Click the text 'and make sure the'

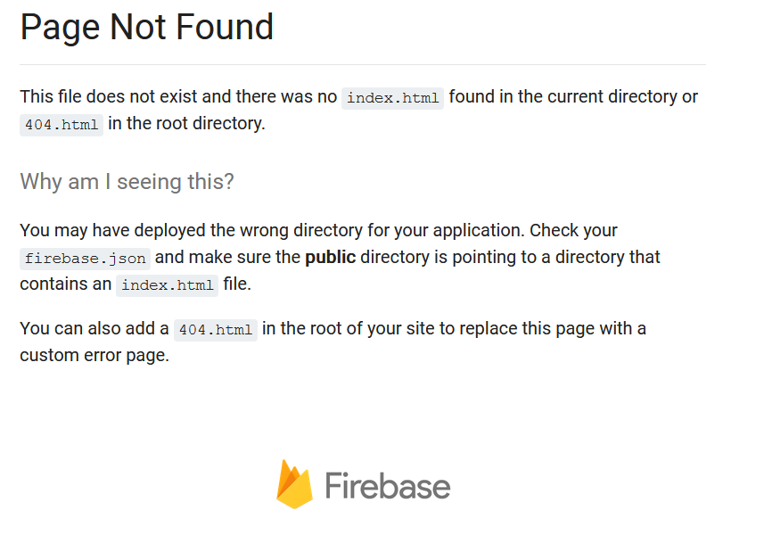[x=227, y=258]
